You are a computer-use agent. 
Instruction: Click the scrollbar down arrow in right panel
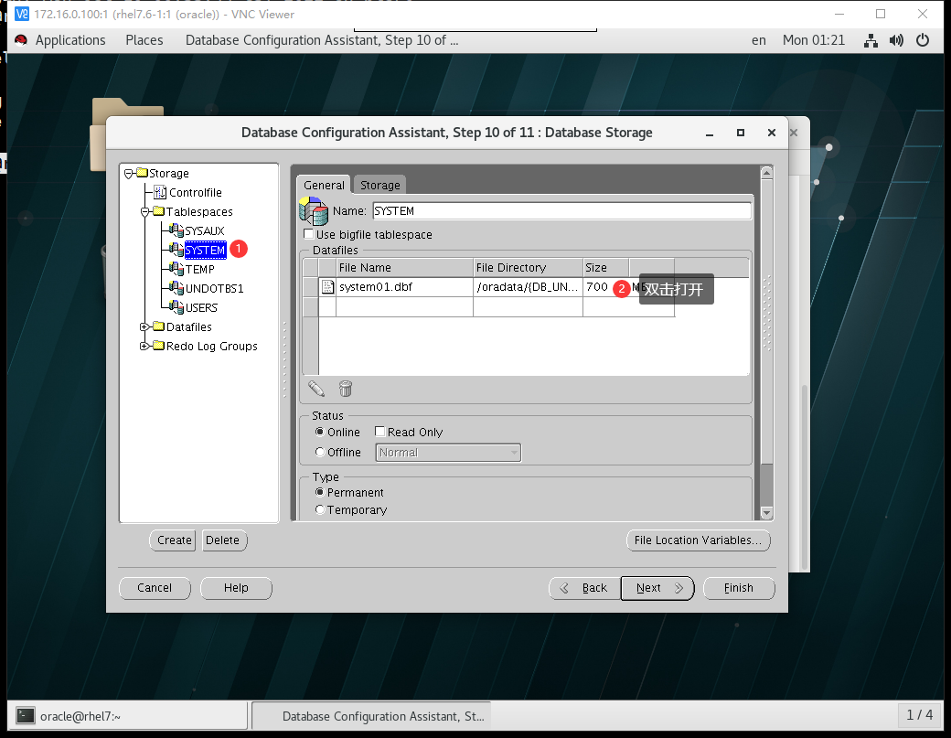[x=766, y=513]
